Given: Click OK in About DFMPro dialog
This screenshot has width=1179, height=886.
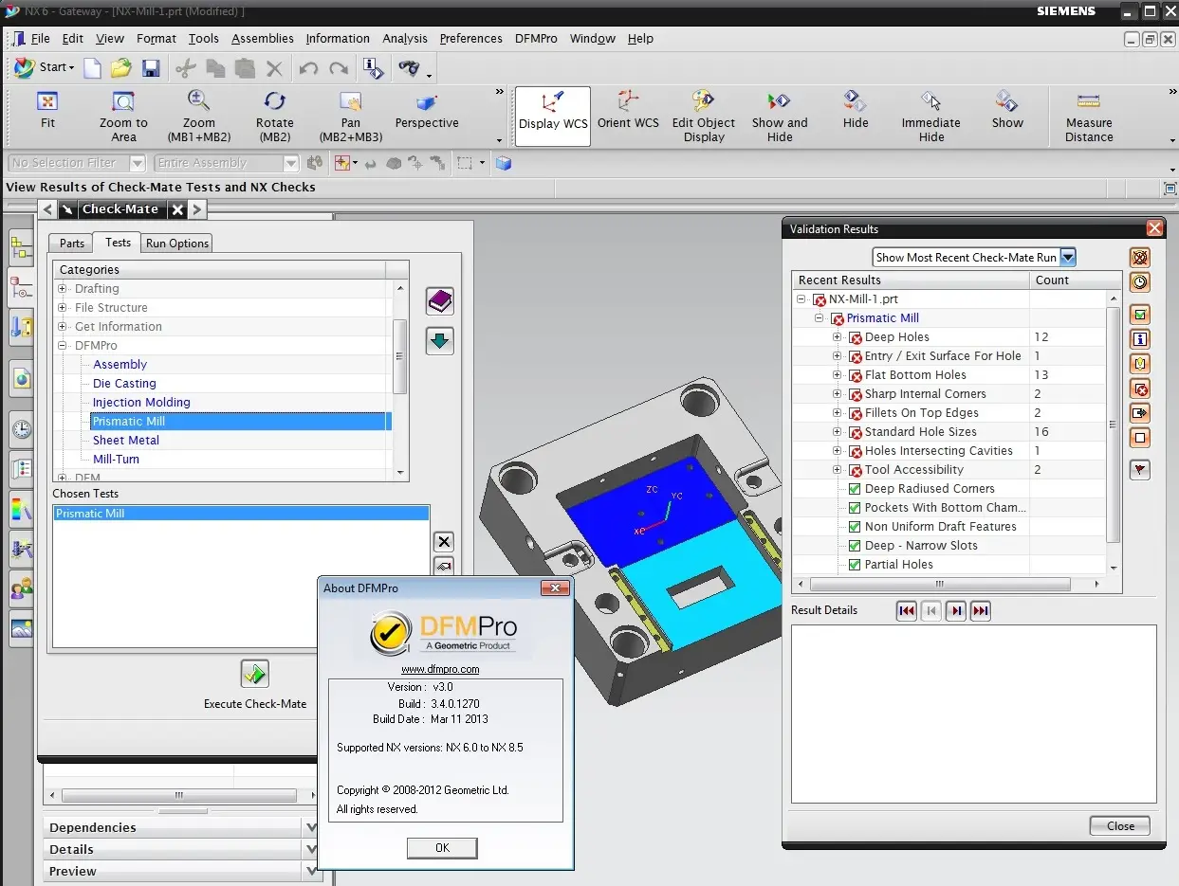Looking at the screenshot, I should 442,848.
